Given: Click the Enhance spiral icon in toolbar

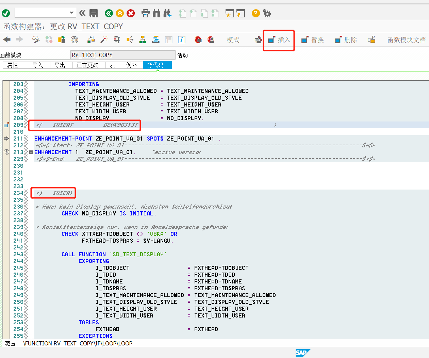Looking at the screenshot, I should click(75, 39).
